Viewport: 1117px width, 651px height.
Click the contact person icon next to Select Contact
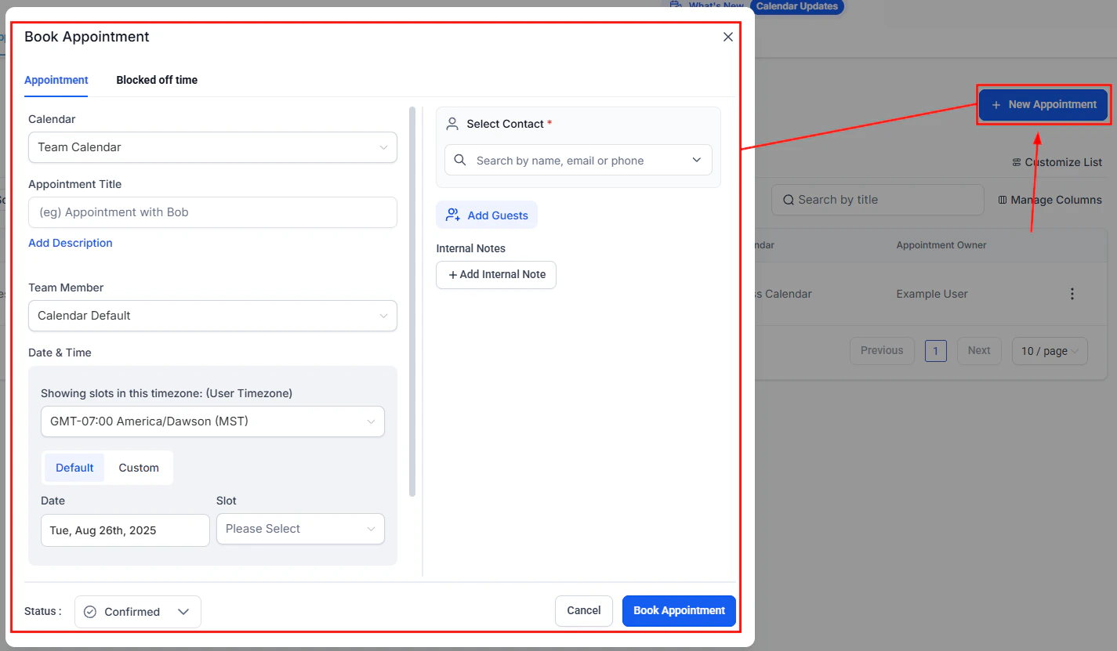[x=452, y=123]
